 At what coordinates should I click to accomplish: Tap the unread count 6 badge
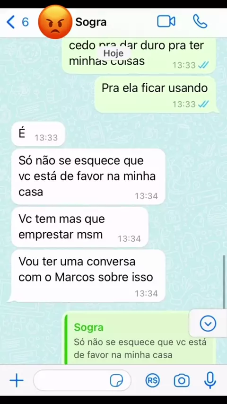pos(25,22)
